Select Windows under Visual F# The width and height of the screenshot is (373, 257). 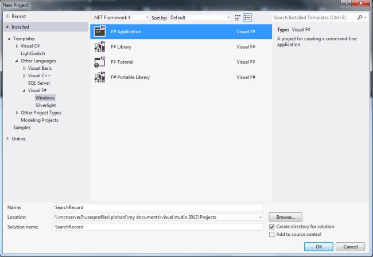pyautogui.click(x=45, y=98)
